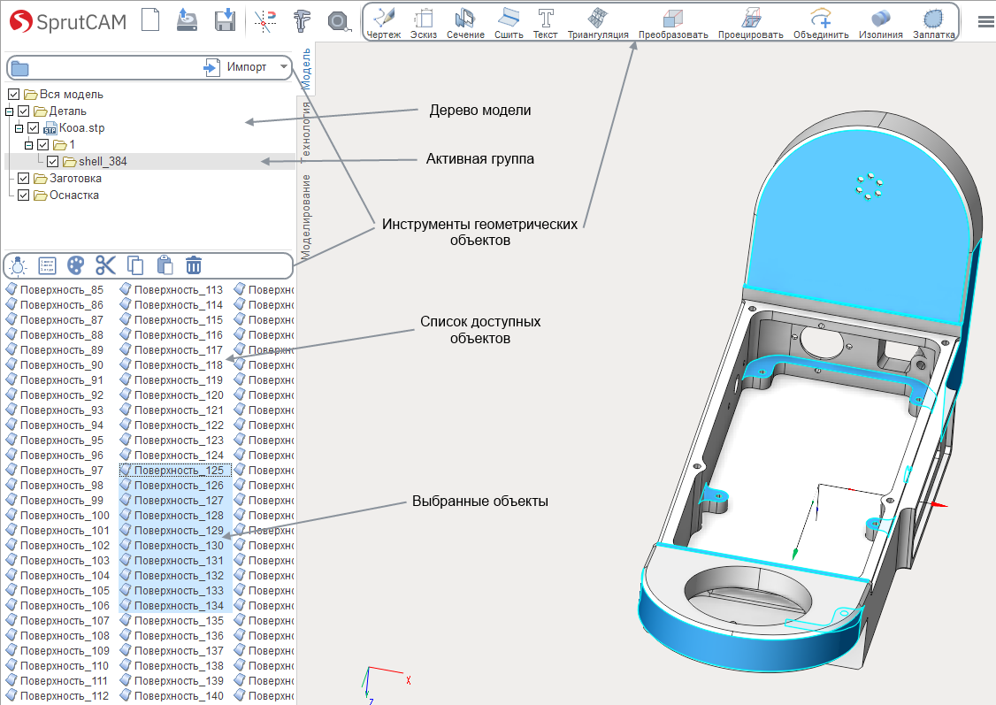Uncheck the Заготовка checkbox
The width and height of the screenshot is (996, 705).
point(24,179)
